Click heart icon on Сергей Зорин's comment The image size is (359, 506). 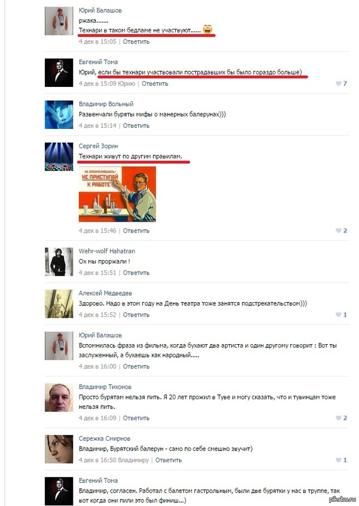[x=339, y=231]
